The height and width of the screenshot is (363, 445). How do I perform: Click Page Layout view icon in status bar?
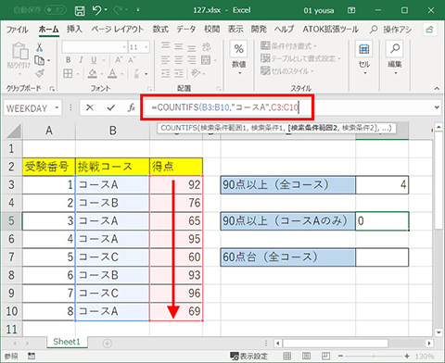pyautogui.click(x=306, y=356)
